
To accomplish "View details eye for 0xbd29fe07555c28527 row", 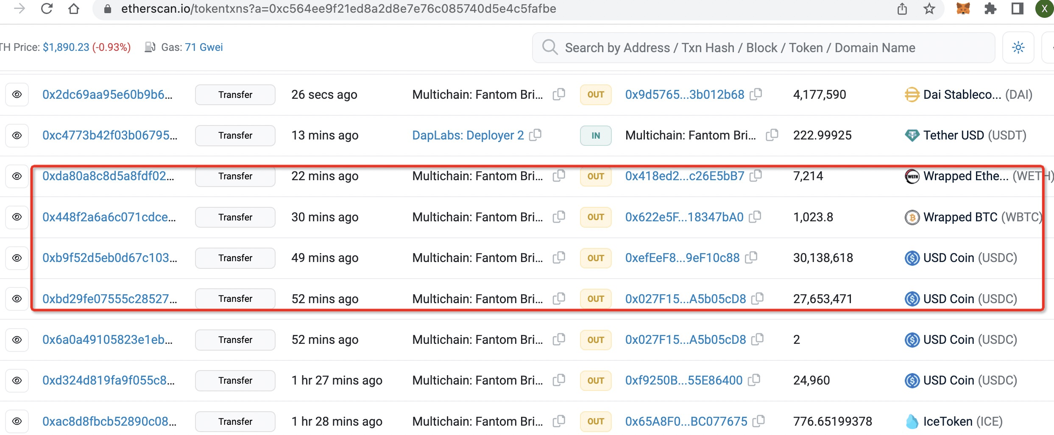I will 17,299.
